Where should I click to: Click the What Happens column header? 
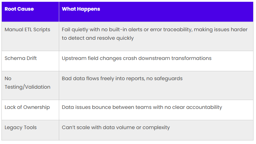click(156, 12)
